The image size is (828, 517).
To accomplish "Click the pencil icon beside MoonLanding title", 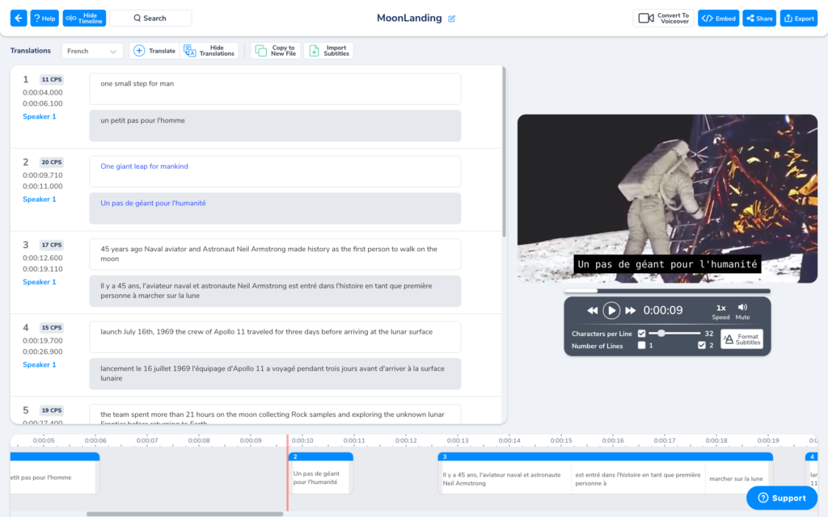I will [x=452, y=19].
